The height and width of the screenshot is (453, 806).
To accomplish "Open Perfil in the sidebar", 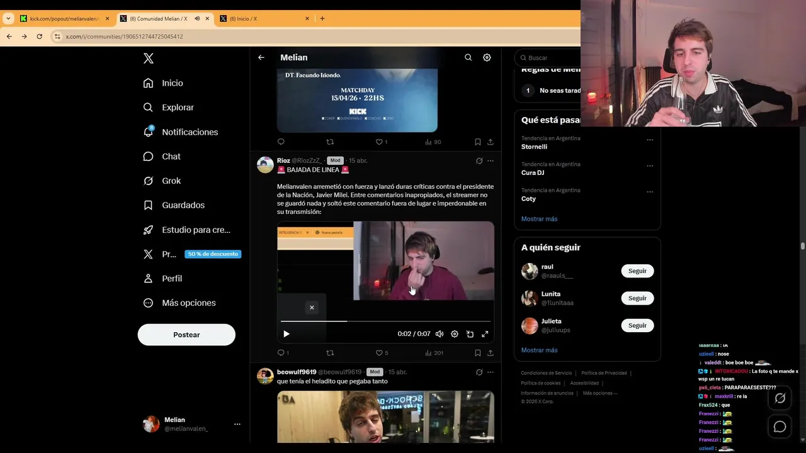I will coord(162,278).
